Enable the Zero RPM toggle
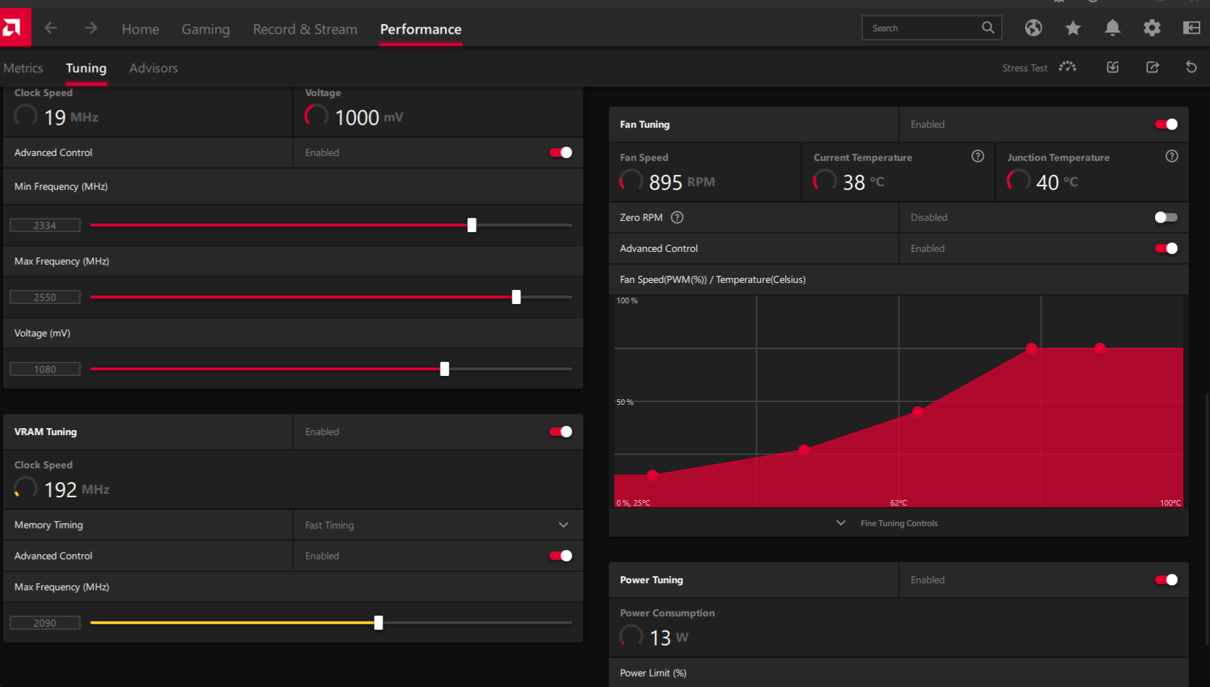This screenshot has height=687, width=1210. tap(1166, 217)
